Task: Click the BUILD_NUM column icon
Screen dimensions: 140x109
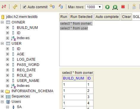Action: coord(13,28)
